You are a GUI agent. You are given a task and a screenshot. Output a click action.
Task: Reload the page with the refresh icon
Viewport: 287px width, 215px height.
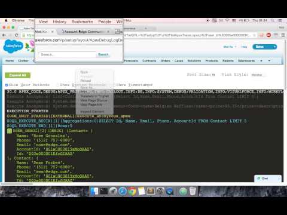tap(17, 35)
